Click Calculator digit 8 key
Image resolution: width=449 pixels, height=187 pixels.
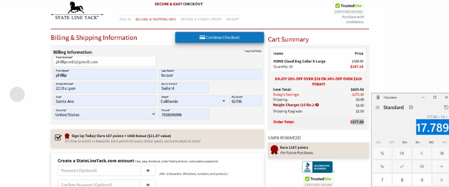coord(402,180)
